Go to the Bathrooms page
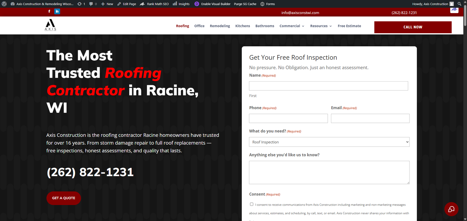Image resolution: width=467 pixels, height=221 pixels. coord(265,26)
